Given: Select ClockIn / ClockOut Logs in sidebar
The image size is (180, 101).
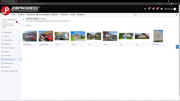Looking at the screenshot, I should pos(11,71).
